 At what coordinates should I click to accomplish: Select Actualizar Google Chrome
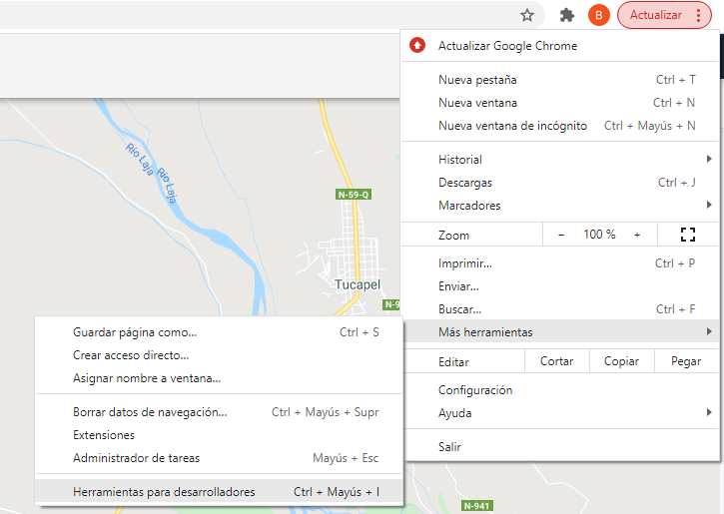coord(560,46)
